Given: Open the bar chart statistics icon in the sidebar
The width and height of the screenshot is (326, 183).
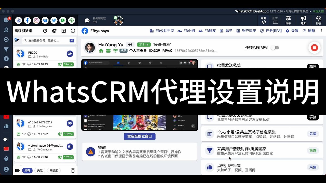Looking at the screenshot, I should (6, 126).
